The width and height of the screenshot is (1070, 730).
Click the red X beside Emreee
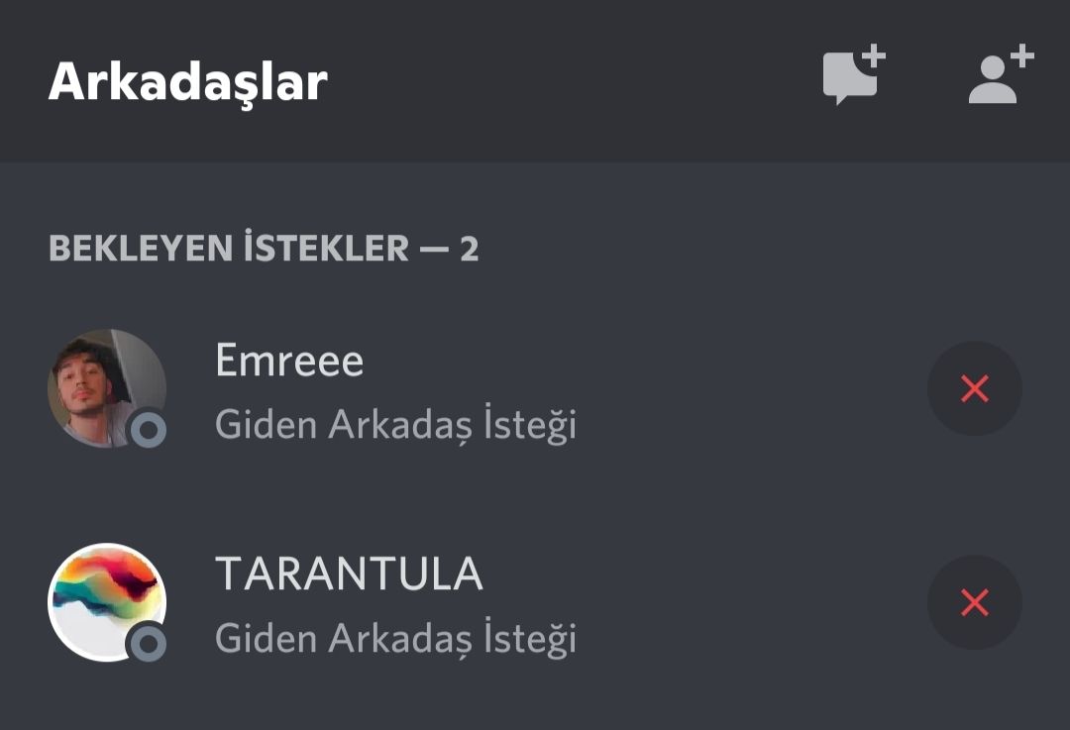point(975,388)
